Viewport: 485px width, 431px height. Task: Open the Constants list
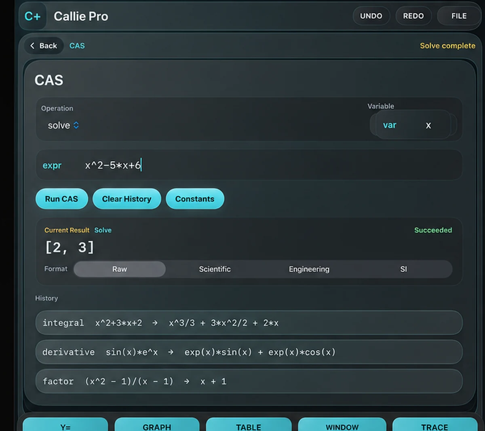[195, 199]
